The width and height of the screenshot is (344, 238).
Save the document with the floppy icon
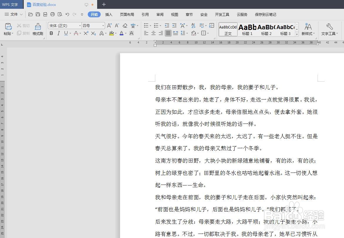click(x=38, y=14)
